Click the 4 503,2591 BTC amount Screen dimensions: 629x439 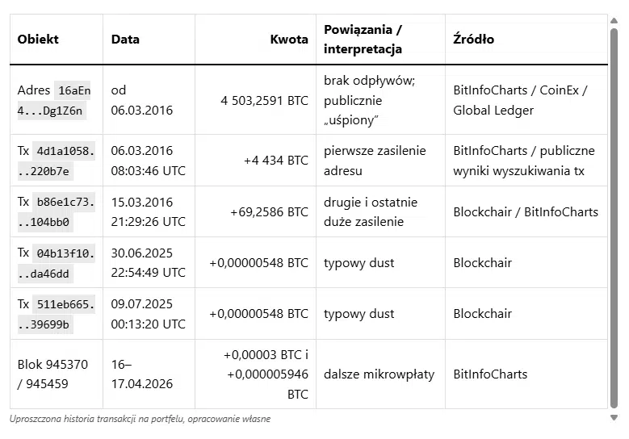click(x=264, y=100)
